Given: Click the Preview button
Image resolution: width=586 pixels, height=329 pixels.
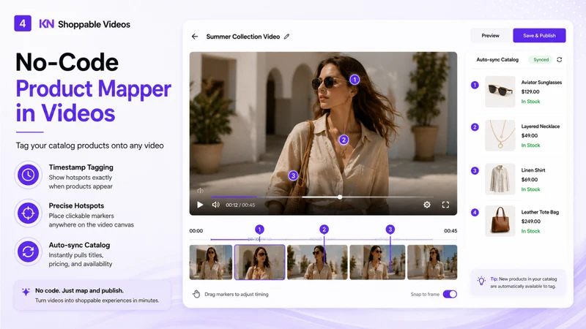Looking at the screenshot, I should (490, 35).
